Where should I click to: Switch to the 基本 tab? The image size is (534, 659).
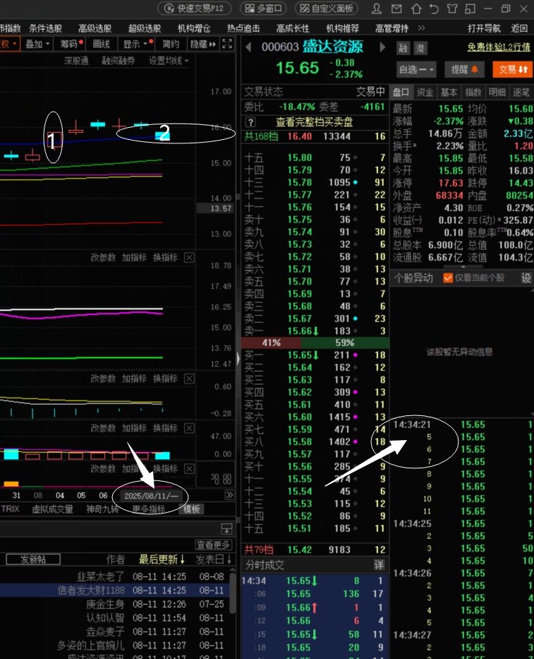449,92
